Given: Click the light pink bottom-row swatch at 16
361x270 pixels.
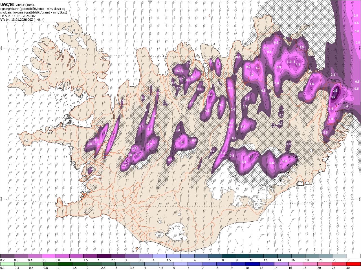Looking at the screenshot, I should (295, 264).
